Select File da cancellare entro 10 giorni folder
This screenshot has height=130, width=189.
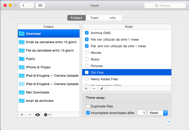pyautogui.click(x=49, y=51)
